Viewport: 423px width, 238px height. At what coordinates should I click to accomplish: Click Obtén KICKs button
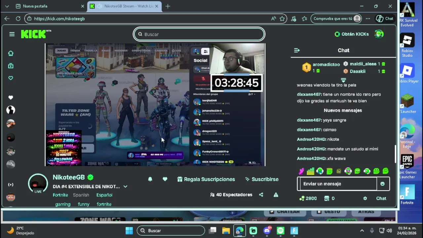tap(352, 34)
